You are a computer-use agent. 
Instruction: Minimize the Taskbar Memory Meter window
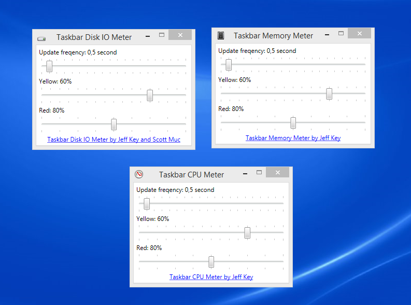coord(327,34)
